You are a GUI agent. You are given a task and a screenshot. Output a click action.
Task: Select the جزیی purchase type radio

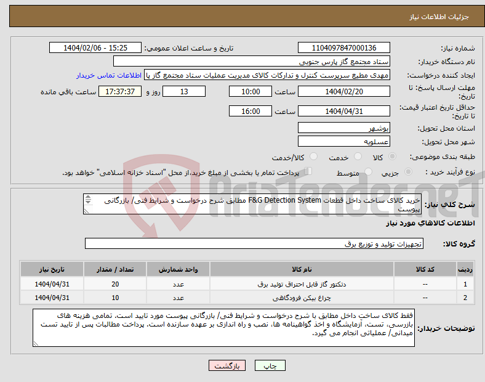coord(408,171)
